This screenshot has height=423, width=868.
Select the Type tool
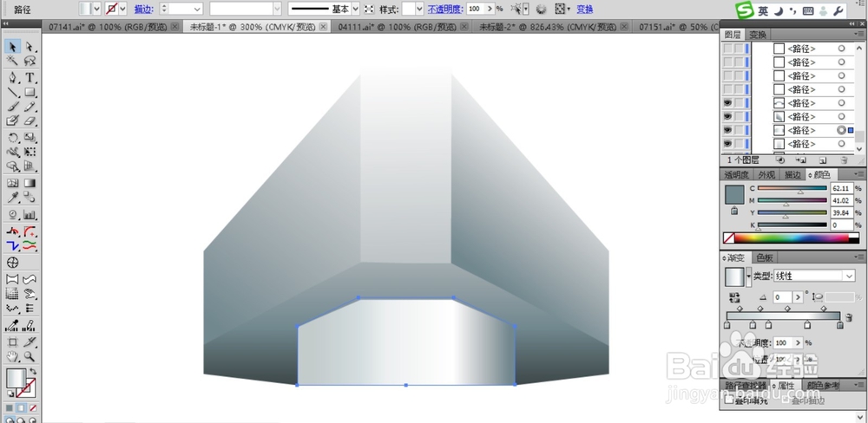[x=30, y=78]
